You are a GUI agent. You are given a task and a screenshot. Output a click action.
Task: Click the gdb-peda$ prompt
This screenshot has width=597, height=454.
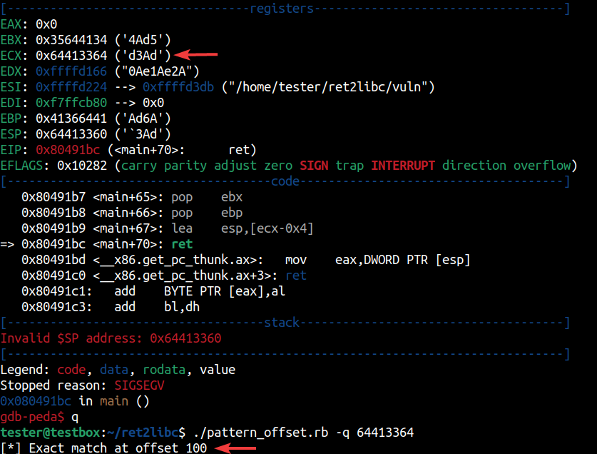pos(31,416)
